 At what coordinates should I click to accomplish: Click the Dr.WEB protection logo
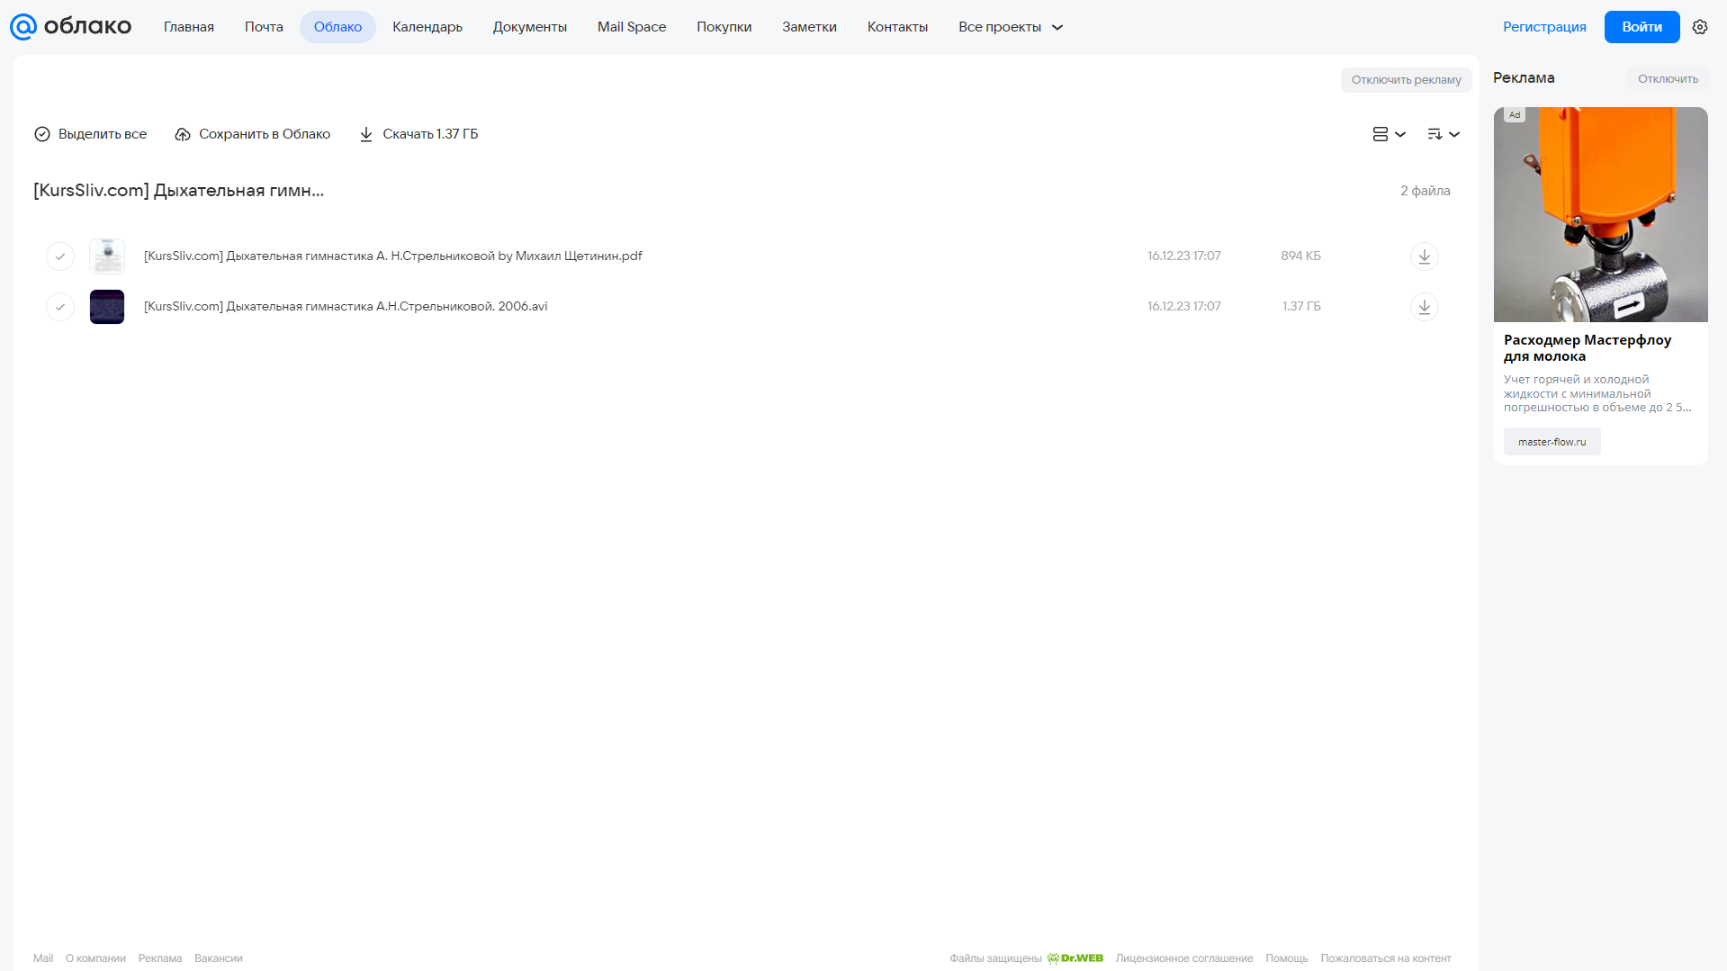click(x=1075, y=958)
